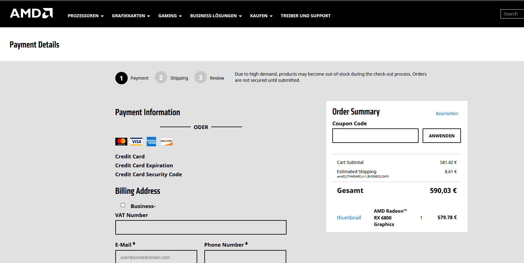Click the product thumbnail link
The image size is (524, 263).
[349, 218]
